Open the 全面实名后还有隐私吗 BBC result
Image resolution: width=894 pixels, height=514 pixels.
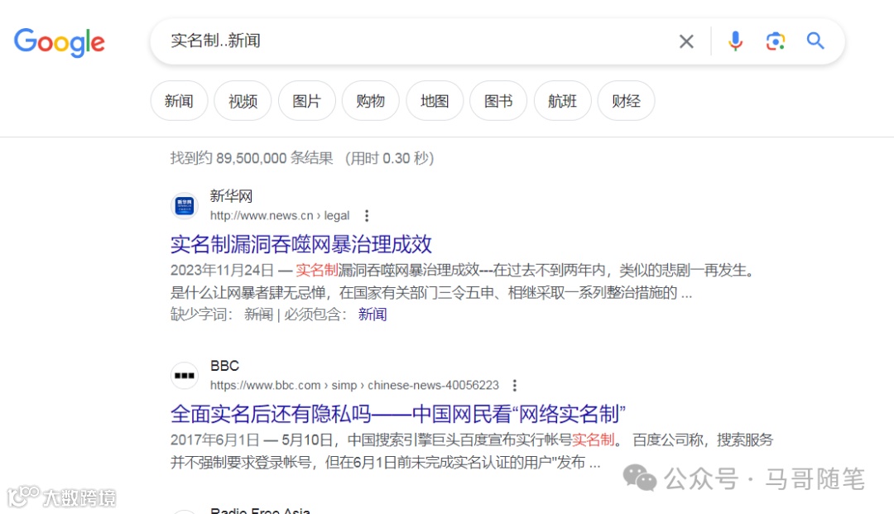tap(398, 415)
